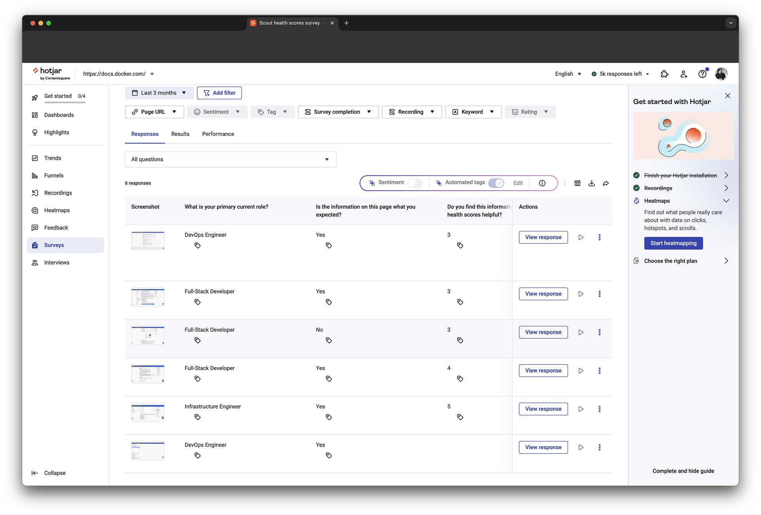Screen dimensions: 761x515
Task: Open the Last 3 months date dropdown
Action: 159,93
